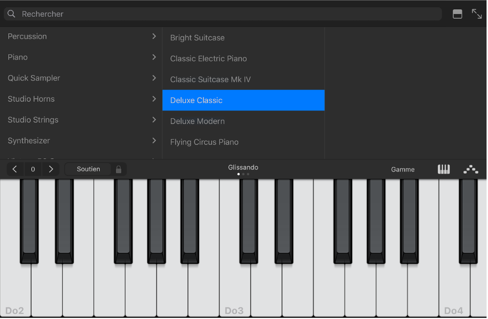Screen dimensions: 488x319
Task: Open the Arpeggiator with the dotted-pattern icon
Action: 470,169
